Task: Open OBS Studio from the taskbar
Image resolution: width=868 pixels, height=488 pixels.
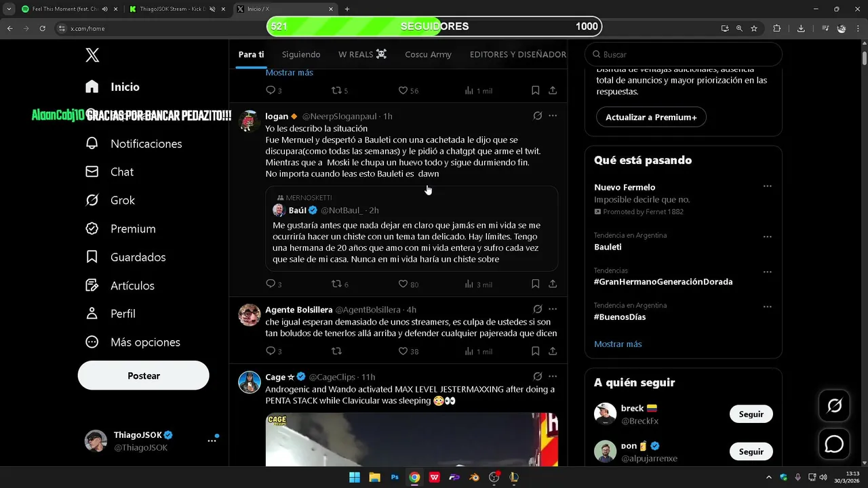Action: [494, 477]
